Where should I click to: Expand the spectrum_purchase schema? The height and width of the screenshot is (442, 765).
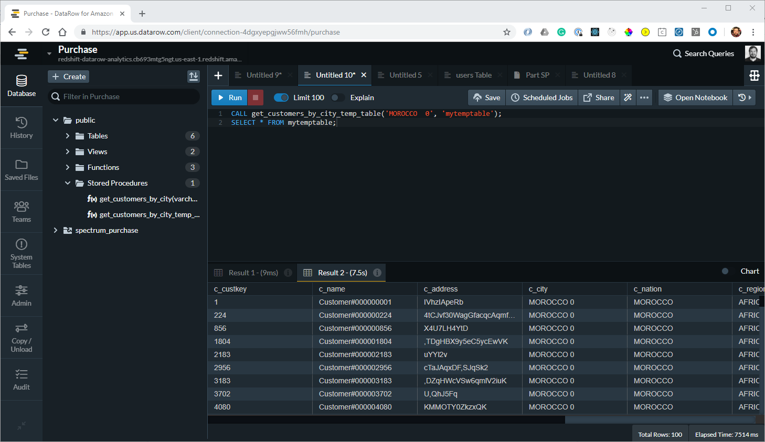click(55, 230)
